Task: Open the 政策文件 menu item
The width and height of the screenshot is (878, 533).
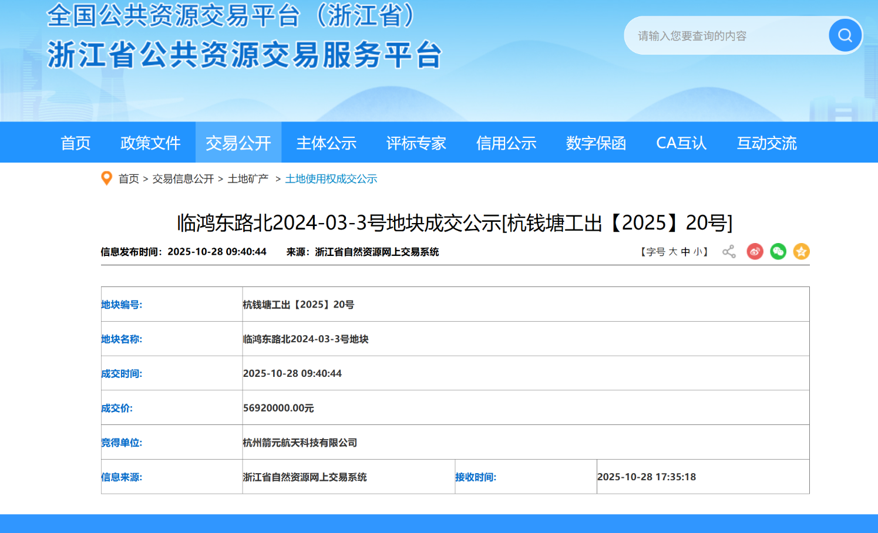Action: click(150, 143)
